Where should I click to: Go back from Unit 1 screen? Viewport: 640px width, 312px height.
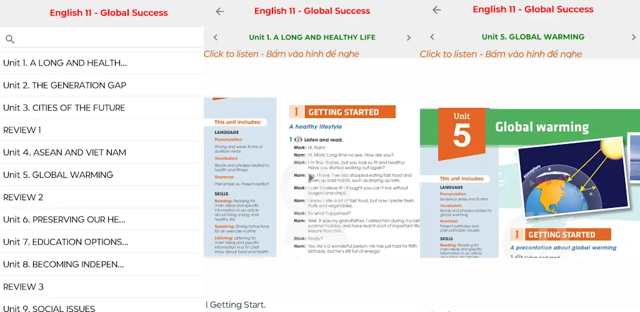[220, 11]
